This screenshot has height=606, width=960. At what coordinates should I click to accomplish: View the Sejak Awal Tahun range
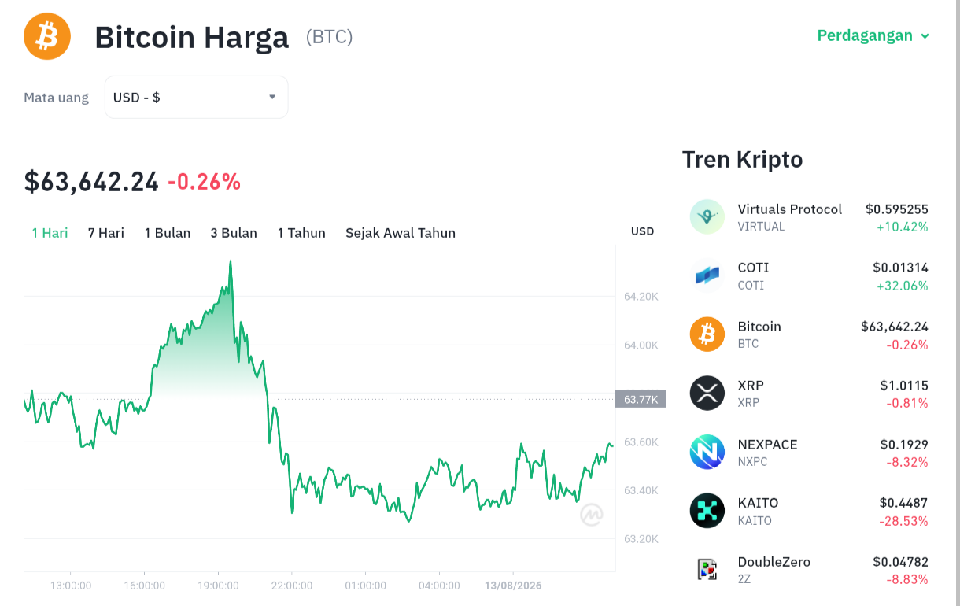(x=401, y=233)
